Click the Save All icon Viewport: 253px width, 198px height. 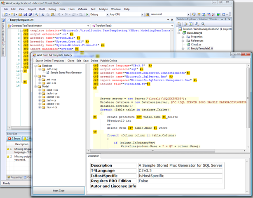[x=30, y=14]
